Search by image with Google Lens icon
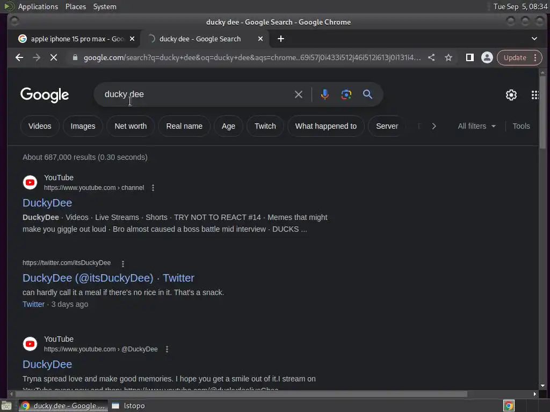This screenshot has width=550, height=412. click(x=346, y=94)
